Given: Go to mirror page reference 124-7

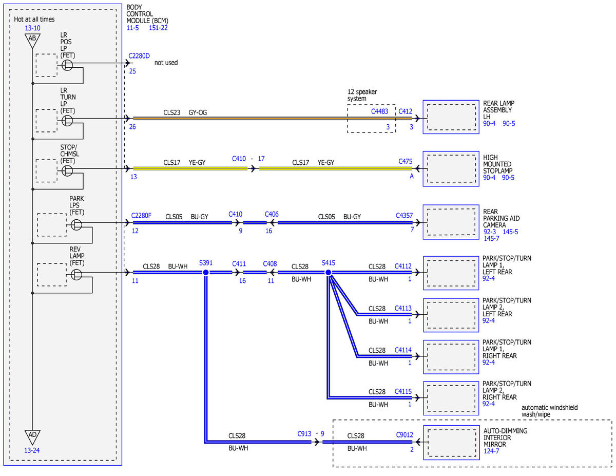Looking at the screenshot, I should tap(491, 451).
